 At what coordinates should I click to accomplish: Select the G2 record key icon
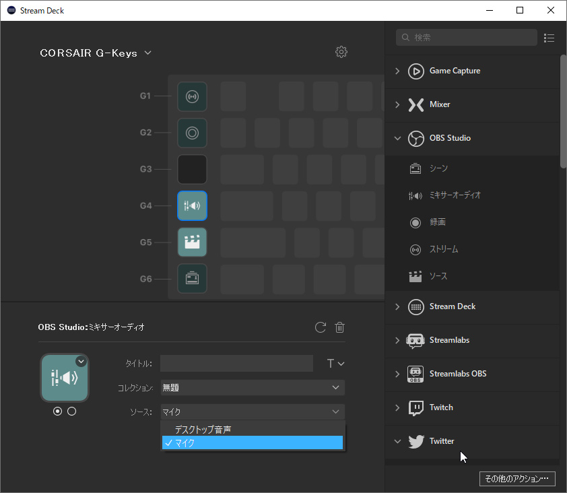(192, 133)
